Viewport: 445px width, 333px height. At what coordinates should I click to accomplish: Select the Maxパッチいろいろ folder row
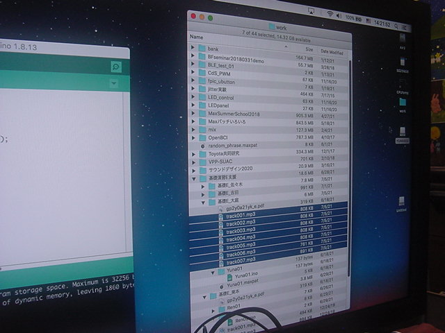268,122
